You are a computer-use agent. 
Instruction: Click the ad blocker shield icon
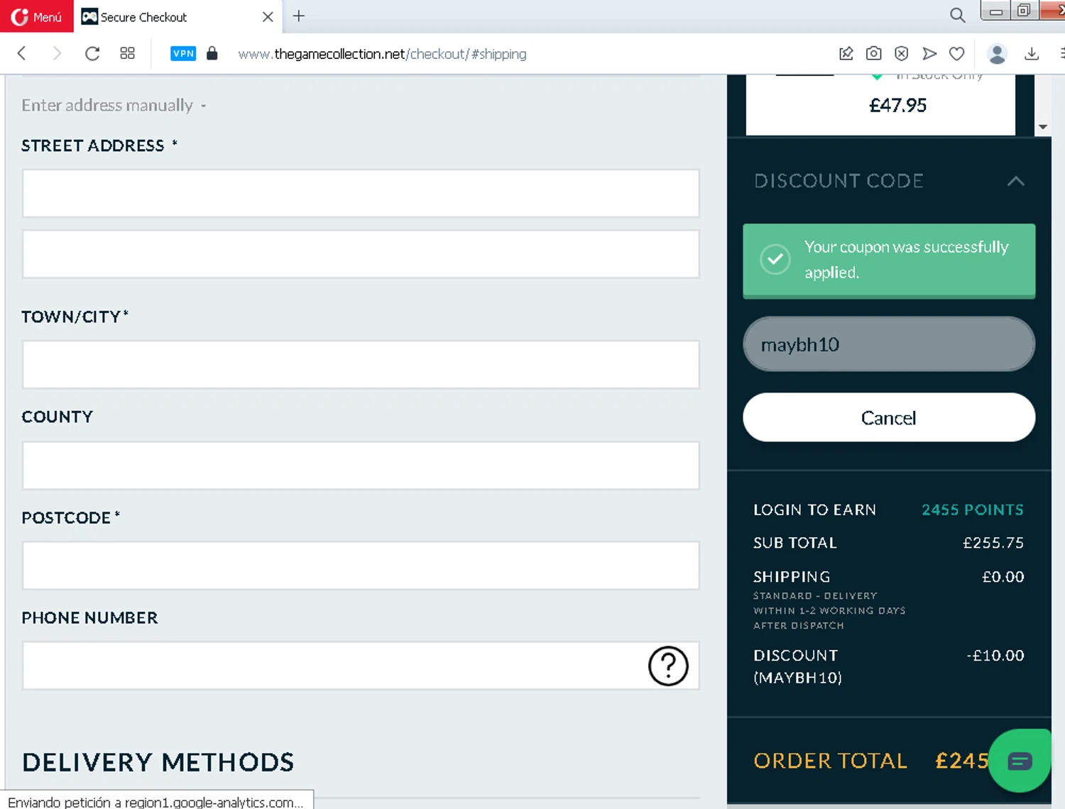(x=901, y=53)
